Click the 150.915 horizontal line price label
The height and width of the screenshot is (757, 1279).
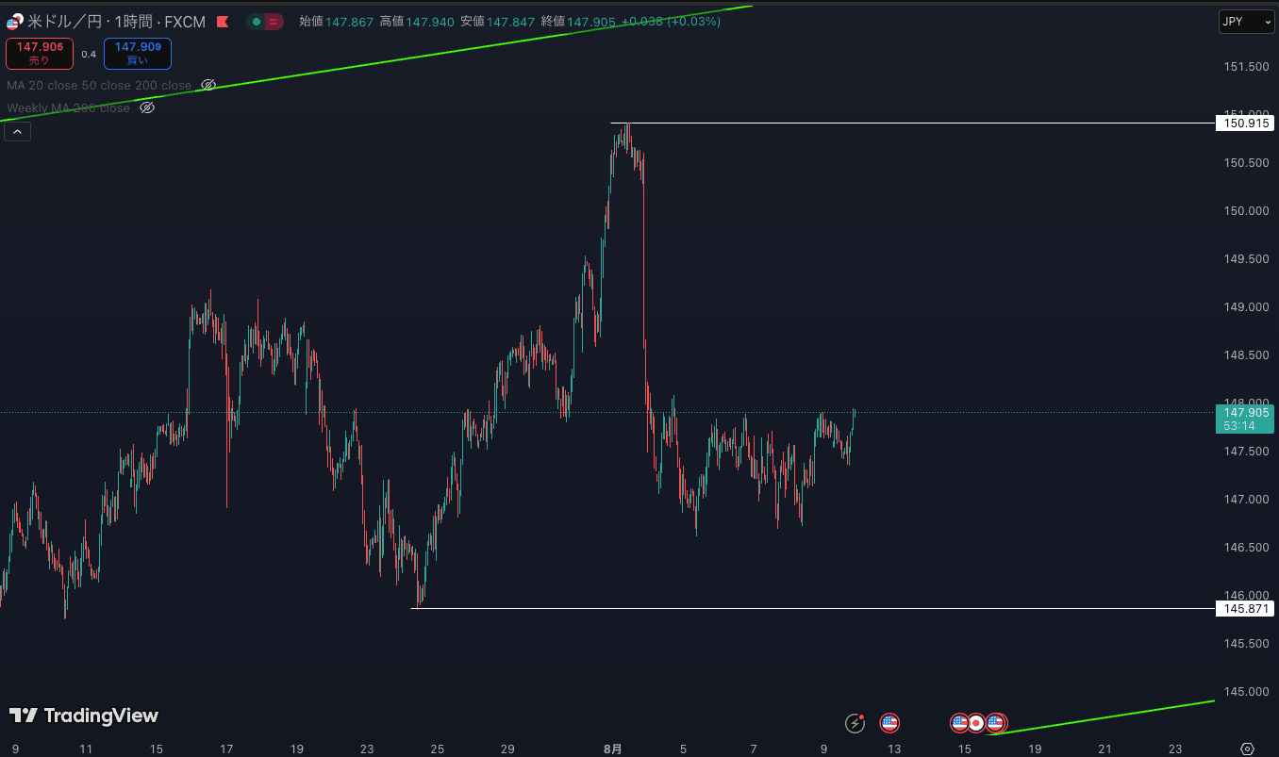coord(1244,123)
